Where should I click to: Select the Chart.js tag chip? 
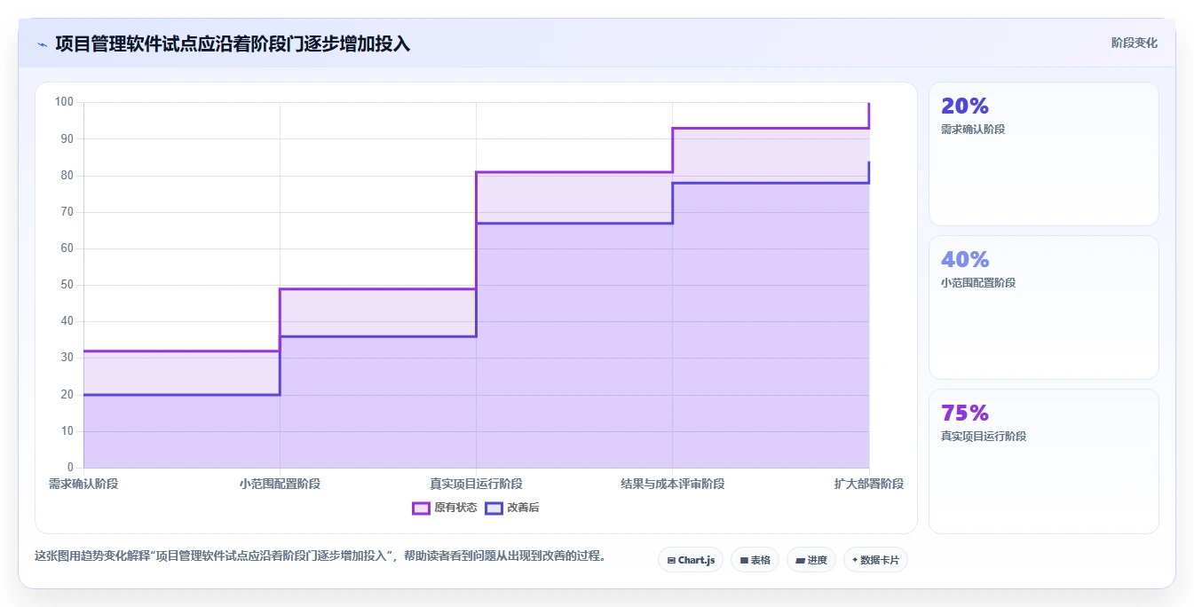click(691, 560)
